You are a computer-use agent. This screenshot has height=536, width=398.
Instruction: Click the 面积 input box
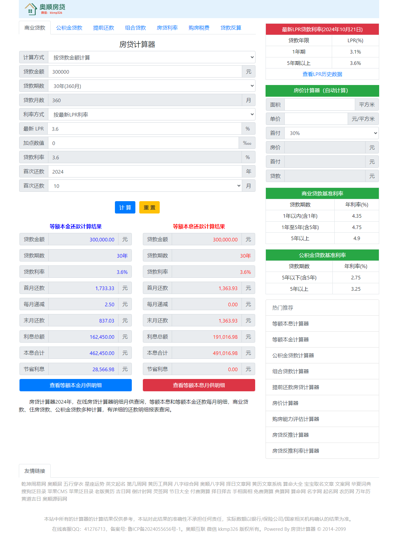319,105
